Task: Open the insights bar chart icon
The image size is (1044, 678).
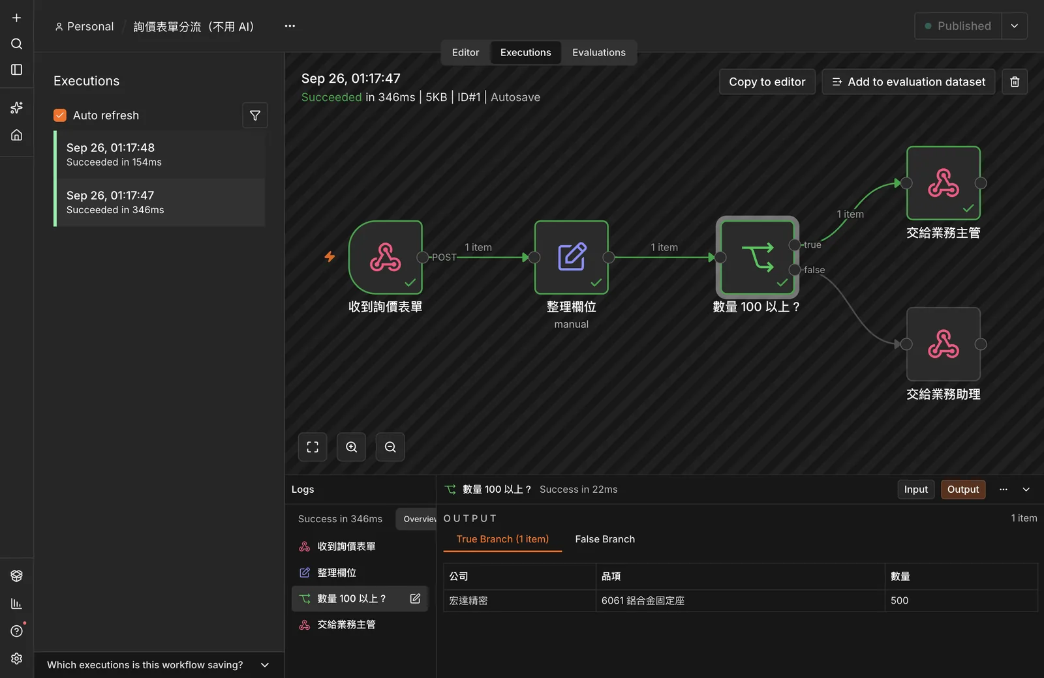Action: (16, 604)
